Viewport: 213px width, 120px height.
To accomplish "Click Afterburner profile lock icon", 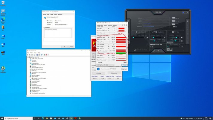I will (188, 21).
